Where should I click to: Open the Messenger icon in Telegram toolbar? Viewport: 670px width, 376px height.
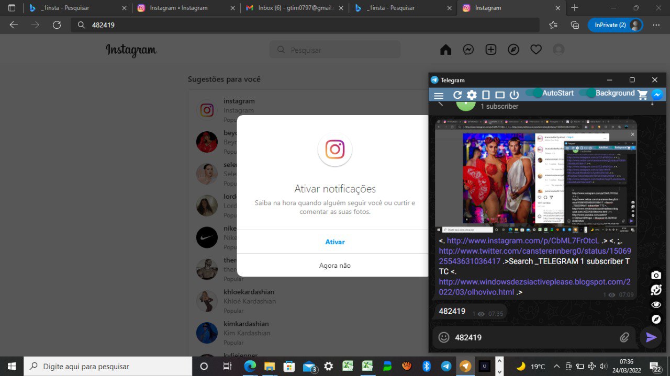[x=657, y=95]
